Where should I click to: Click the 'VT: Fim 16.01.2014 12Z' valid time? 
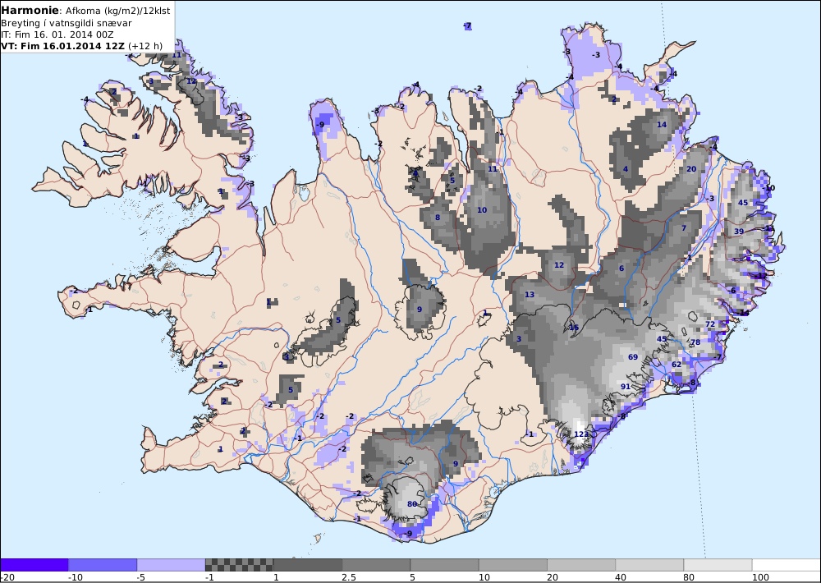pyautogui.click(x=63, y=46)
